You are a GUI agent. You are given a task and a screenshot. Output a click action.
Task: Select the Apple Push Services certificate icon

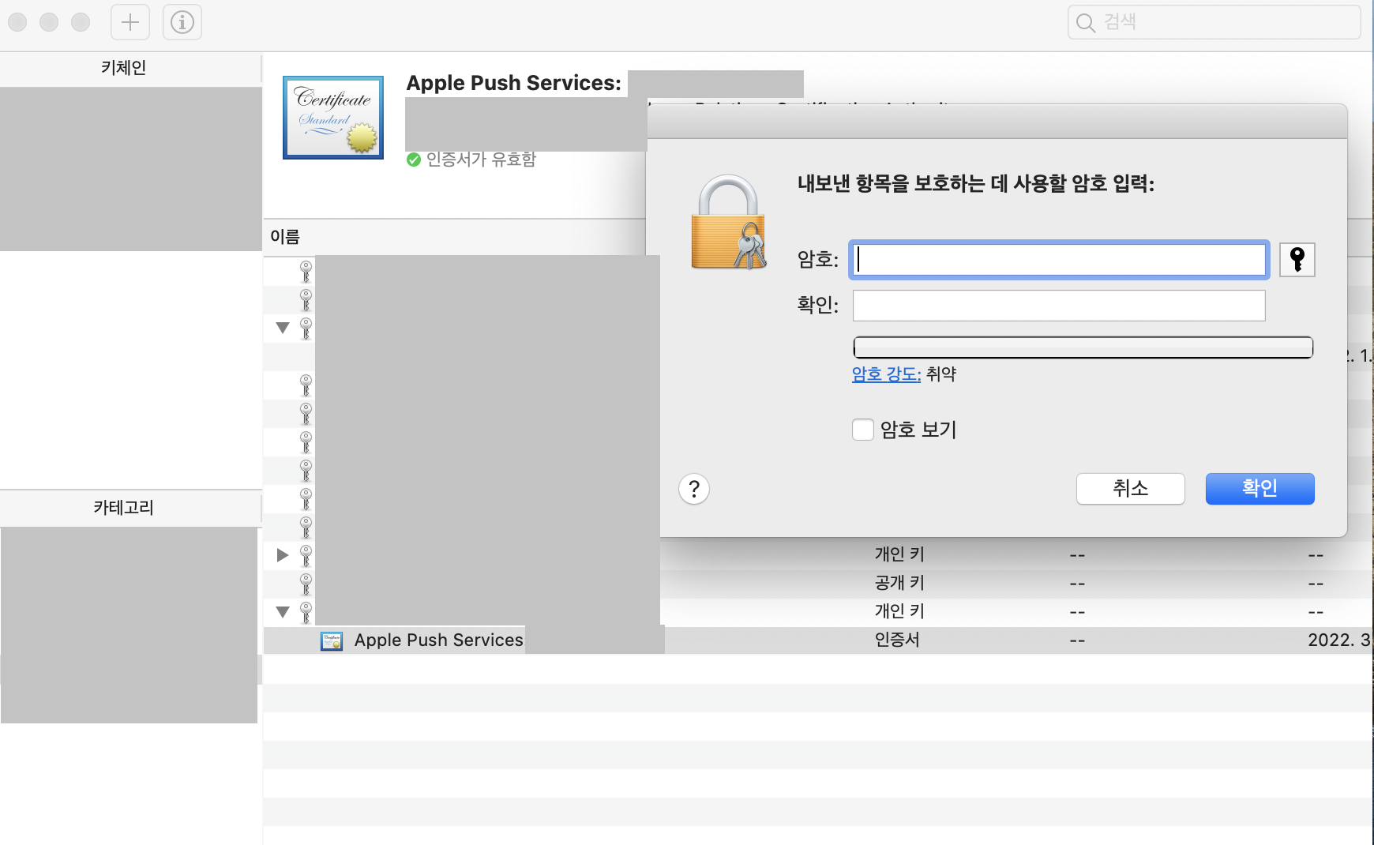(x=332, y=640)
